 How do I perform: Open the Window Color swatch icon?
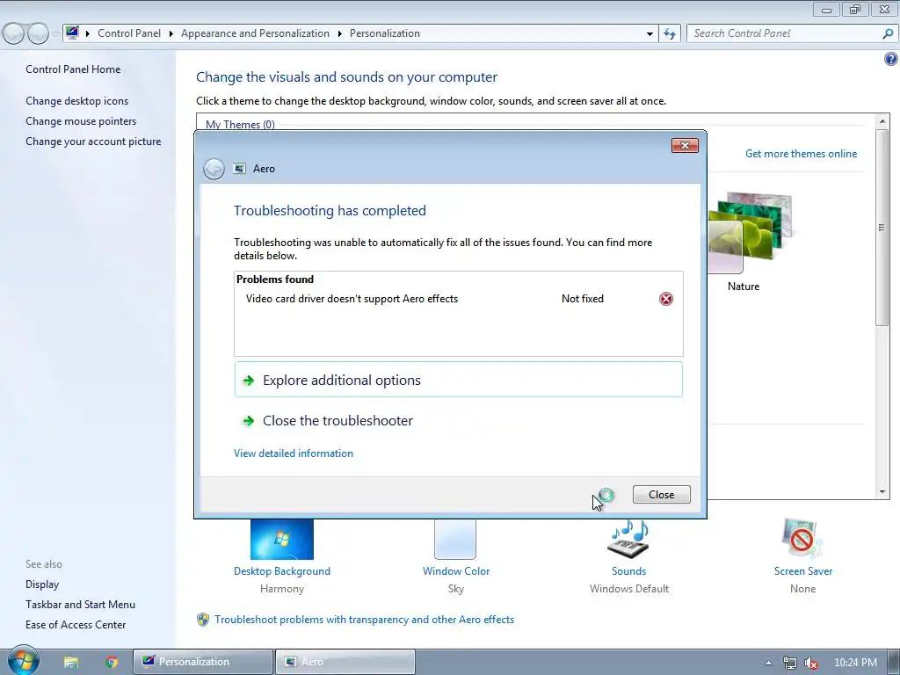[455, 539]
